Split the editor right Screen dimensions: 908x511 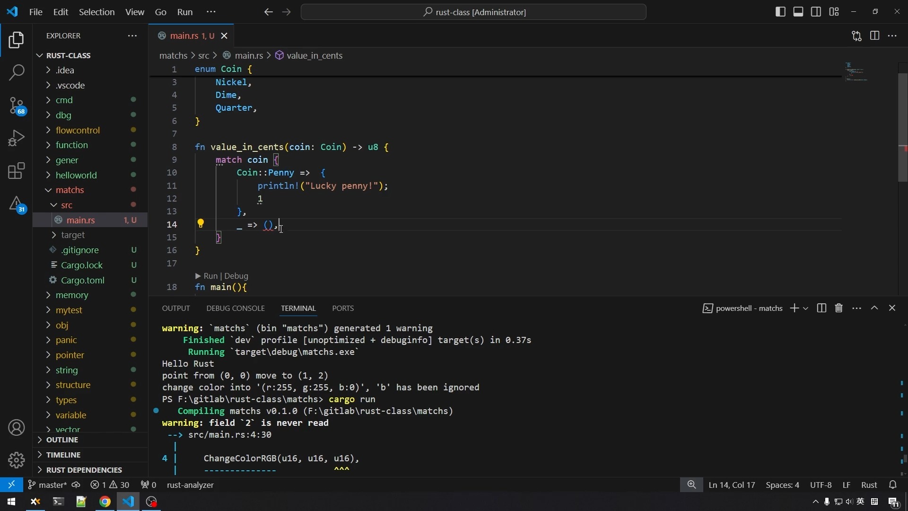874,36
